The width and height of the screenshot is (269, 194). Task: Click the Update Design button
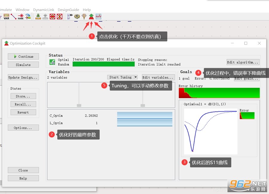(x=23, y=77)
